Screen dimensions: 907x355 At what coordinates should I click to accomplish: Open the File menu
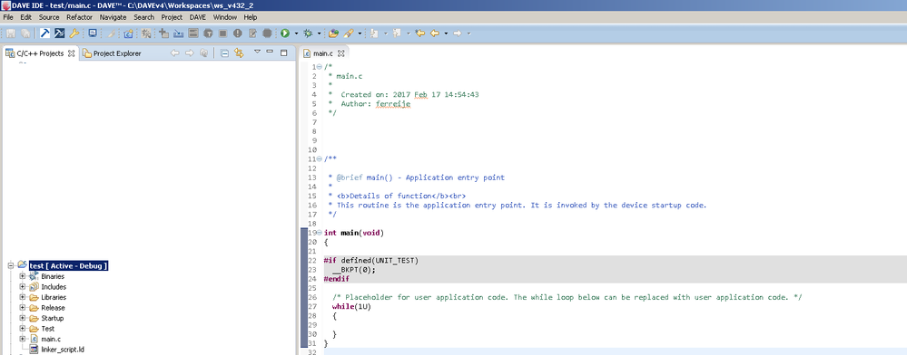(8, 17)
